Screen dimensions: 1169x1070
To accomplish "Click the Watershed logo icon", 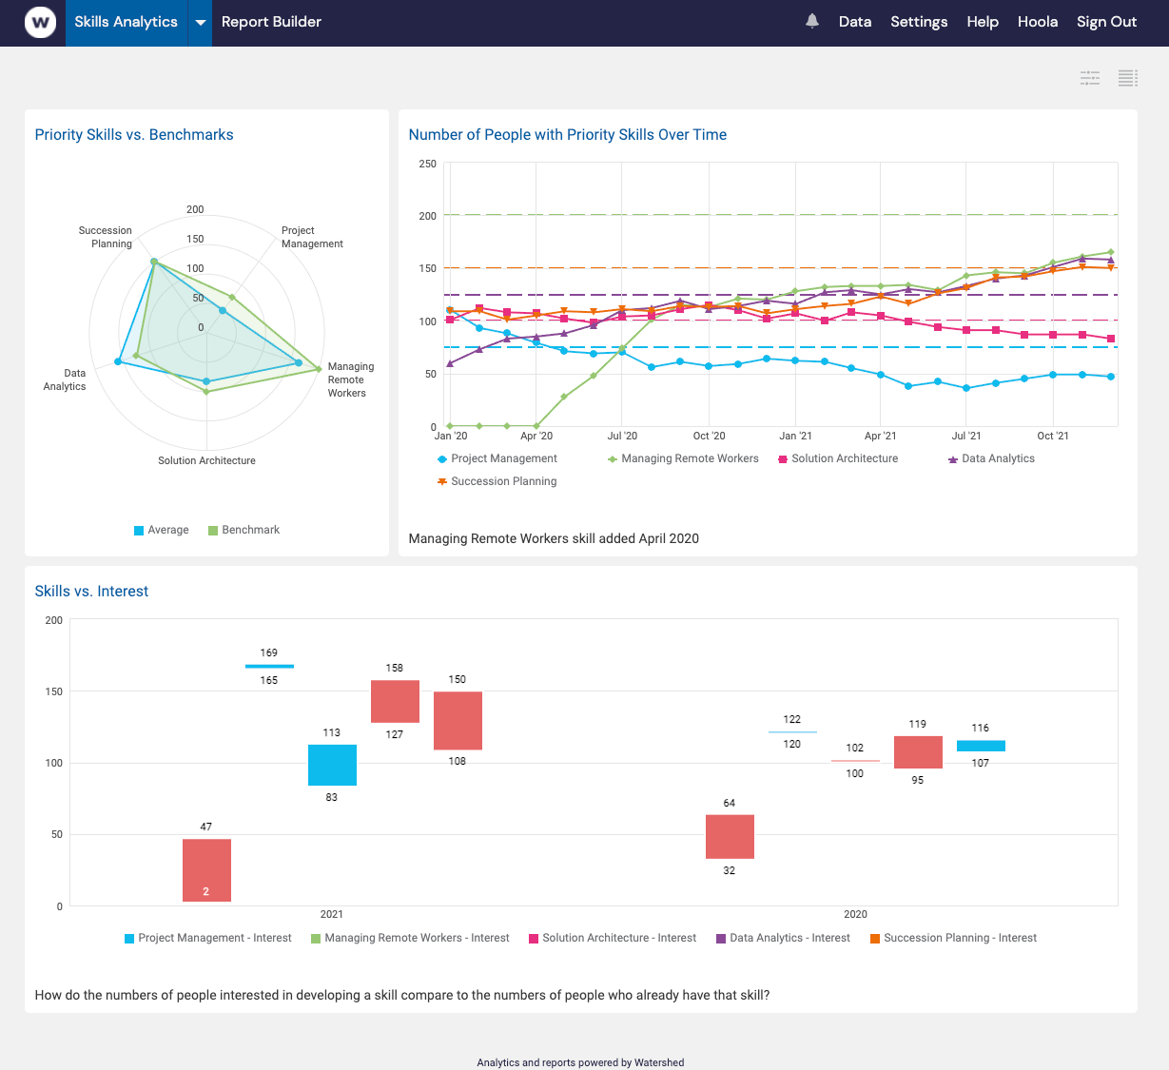I will click(39, 22).
